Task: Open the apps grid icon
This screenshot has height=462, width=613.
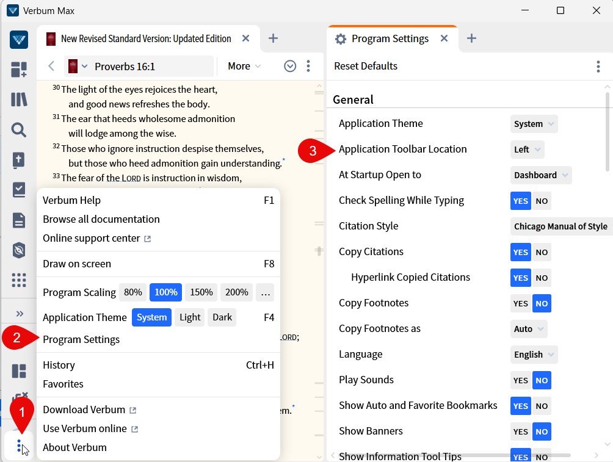Action: 19,280
